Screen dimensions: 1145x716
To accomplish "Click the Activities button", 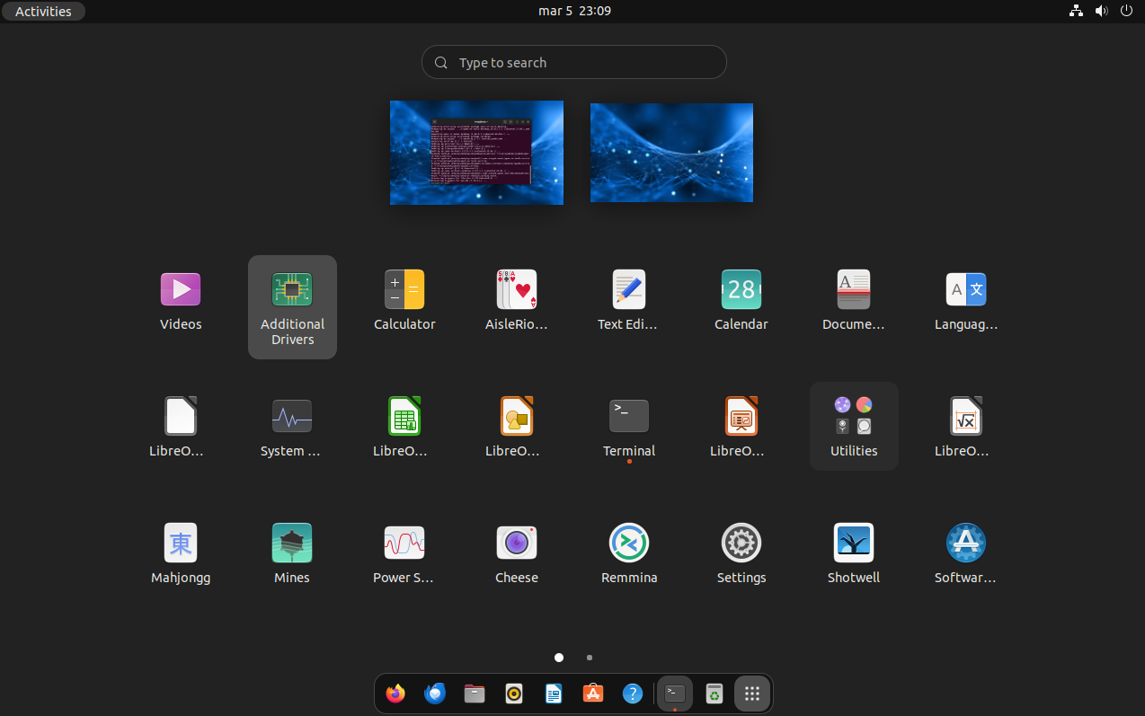I will [43, 11].
